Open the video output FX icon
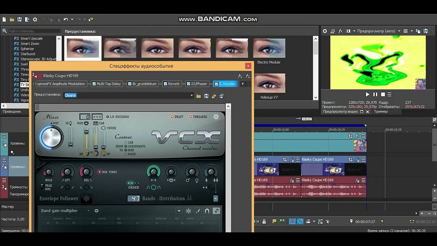This screenshot has height=246, width=437. 340,31
